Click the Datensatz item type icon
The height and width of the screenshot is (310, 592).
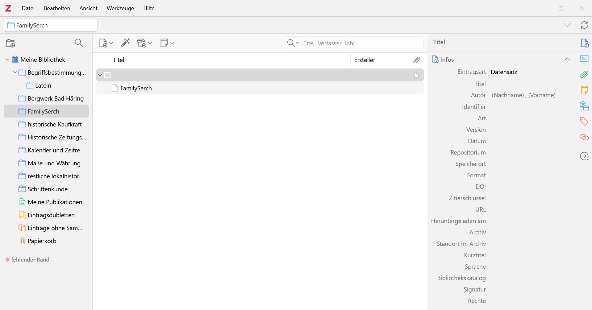(x=107, y=75)
